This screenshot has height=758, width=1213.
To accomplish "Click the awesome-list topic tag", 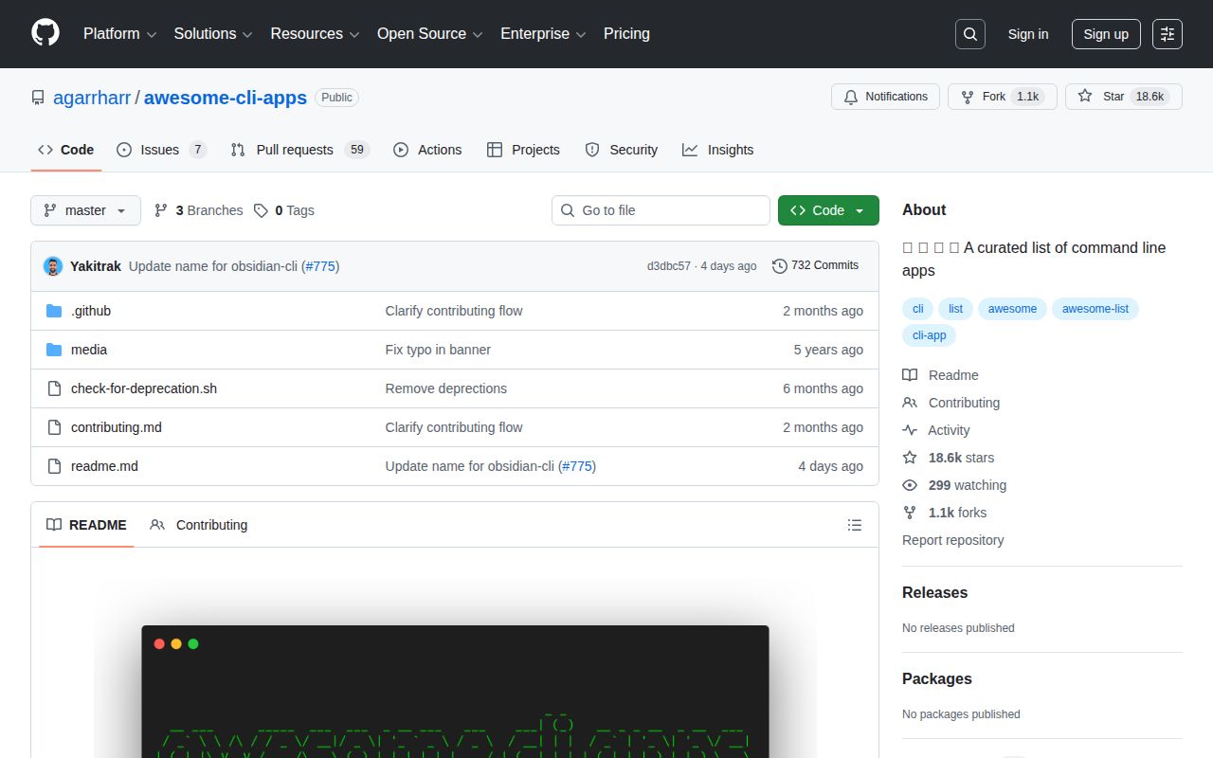I will point(1095,308).
